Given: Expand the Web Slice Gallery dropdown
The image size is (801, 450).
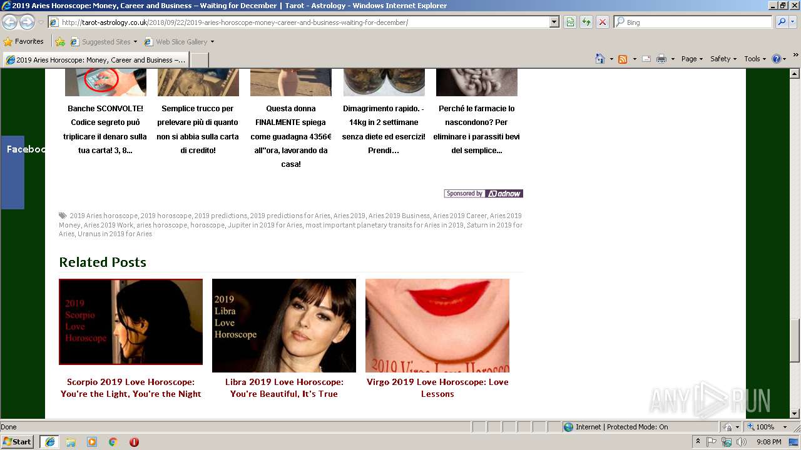Looking at the screenshot, I should (x=212, y=42).
